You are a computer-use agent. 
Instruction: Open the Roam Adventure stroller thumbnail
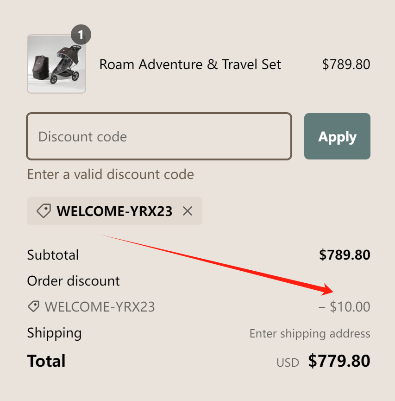pos(56,64)
